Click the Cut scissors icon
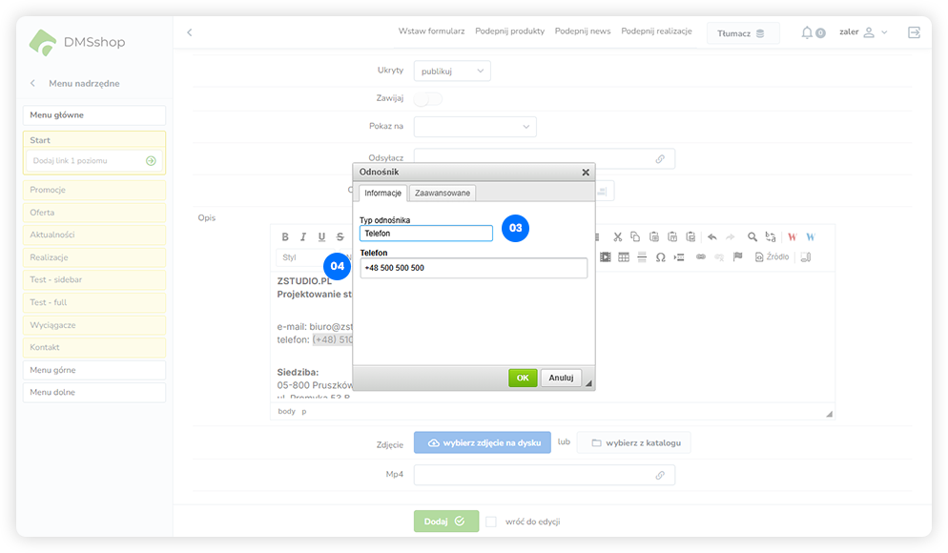 click(x=618, y=237)
